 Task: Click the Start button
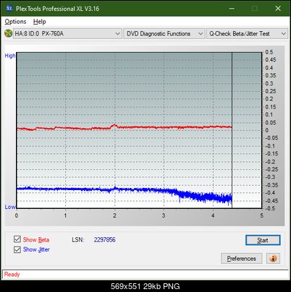coord(263,240)
